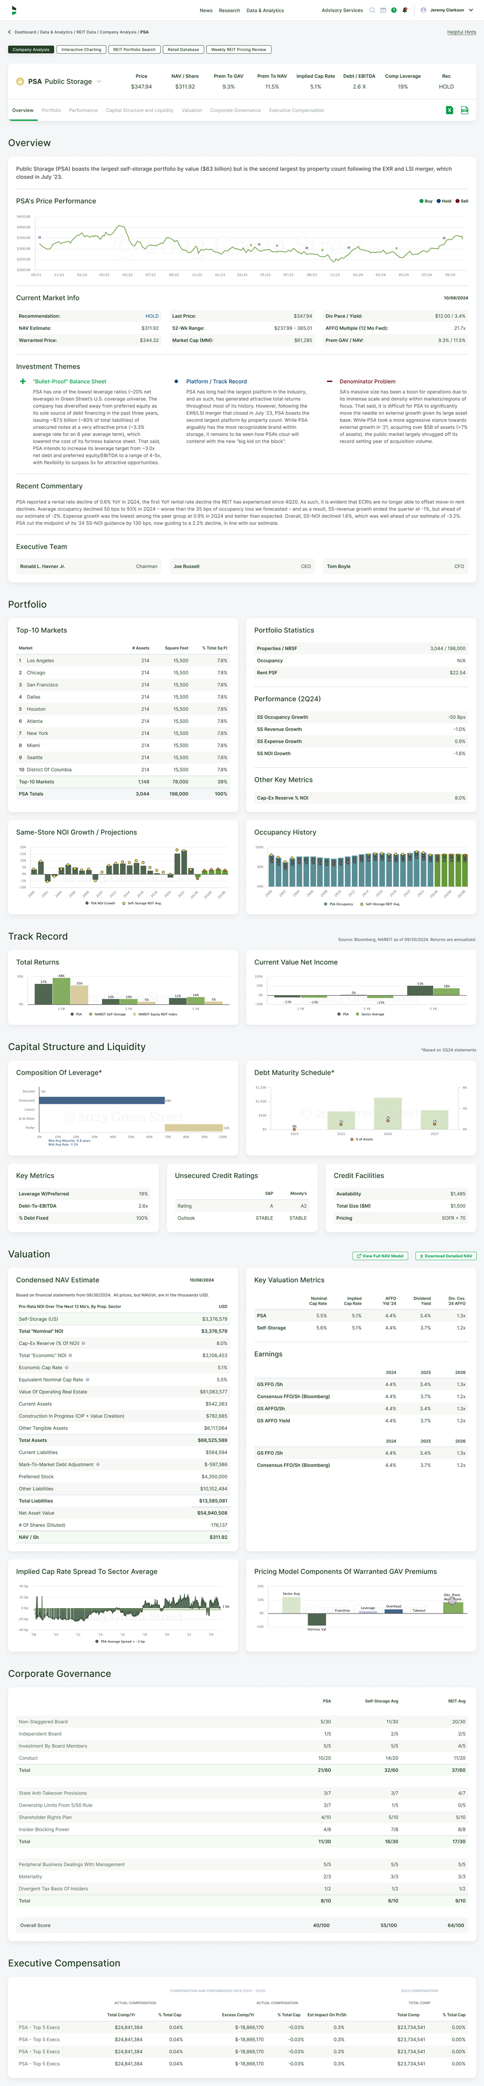Image resolution: width=484 pixels, height=2086 pixels.
Task: Click info icon beside Cap-Ex Reserve (% Of NOI)
Action: click(x=83, y=1343)
